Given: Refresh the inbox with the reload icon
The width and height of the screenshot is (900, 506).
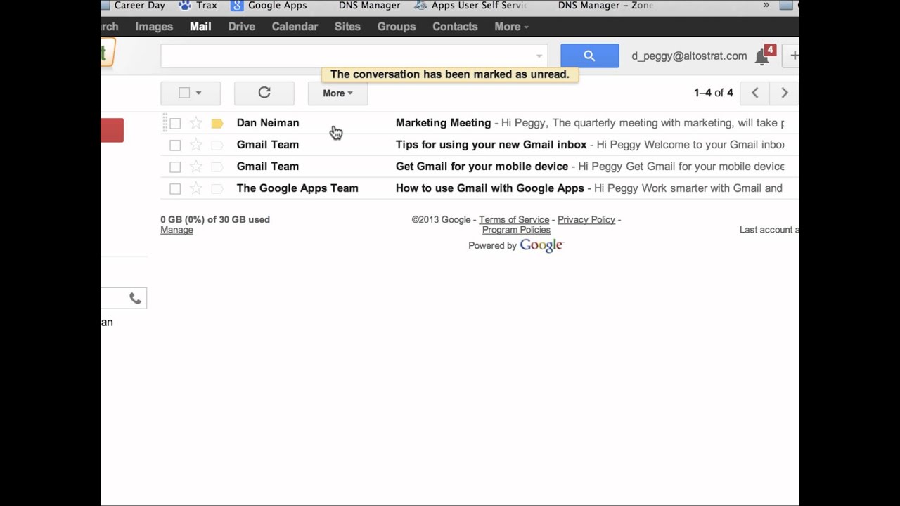Looking at the screenshot, I should pyautogui.click(x=264, y=93).
